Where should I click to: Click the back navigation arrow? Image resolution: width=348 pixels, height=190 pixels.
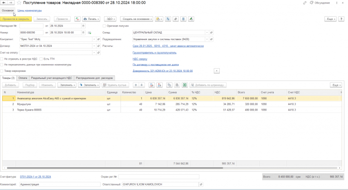(x=4, y=3)
